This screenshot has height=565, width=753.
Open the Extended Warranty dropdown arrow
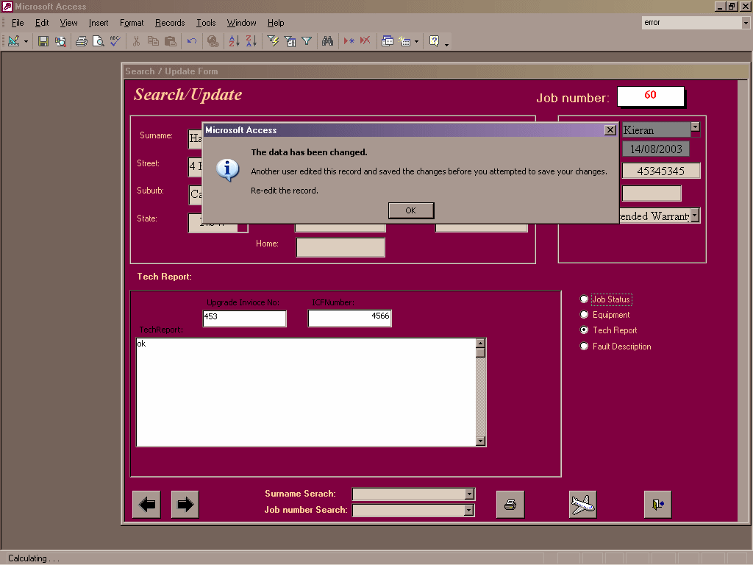pyautogui.click(x=694, y=216)
